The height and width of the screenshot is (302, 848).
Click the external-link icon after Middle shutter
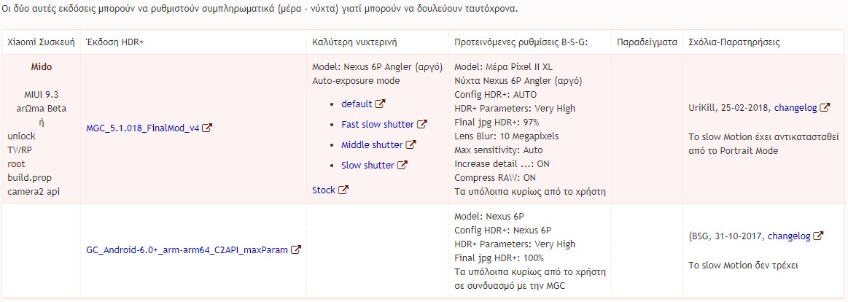click(411, 144)
